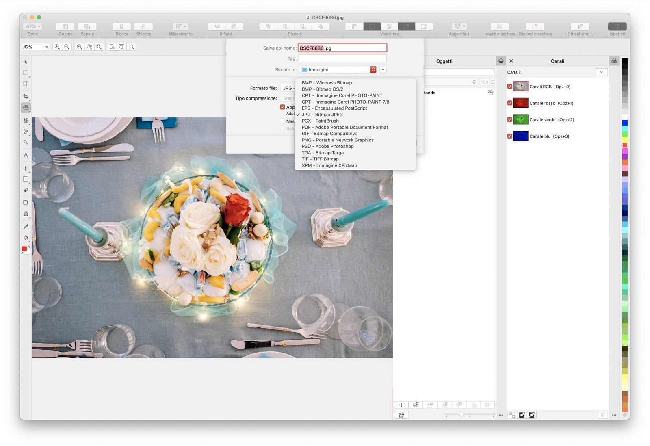650x446 pixels.
Task: Click the Tag input field
Action: 342,59
